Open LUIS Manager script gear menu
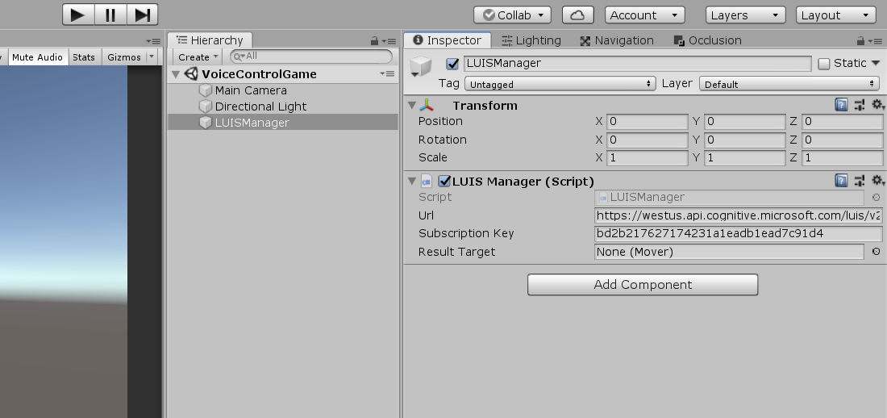 pyautogui.click(x=877, y=181)
